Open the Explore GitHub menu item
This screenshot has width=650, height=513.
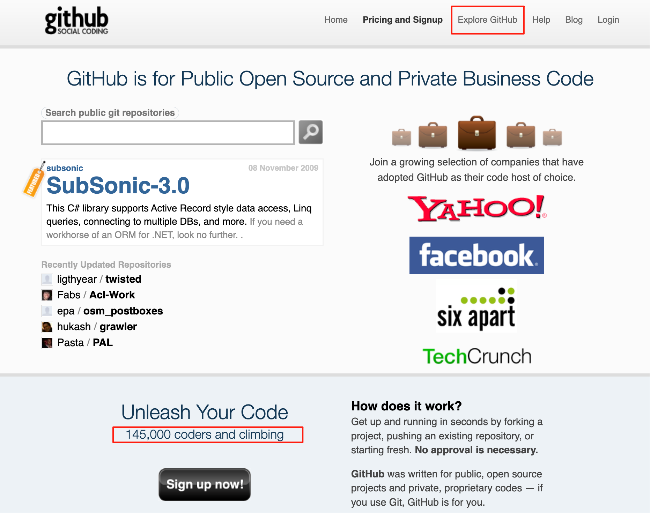click(x=487, y=20)
